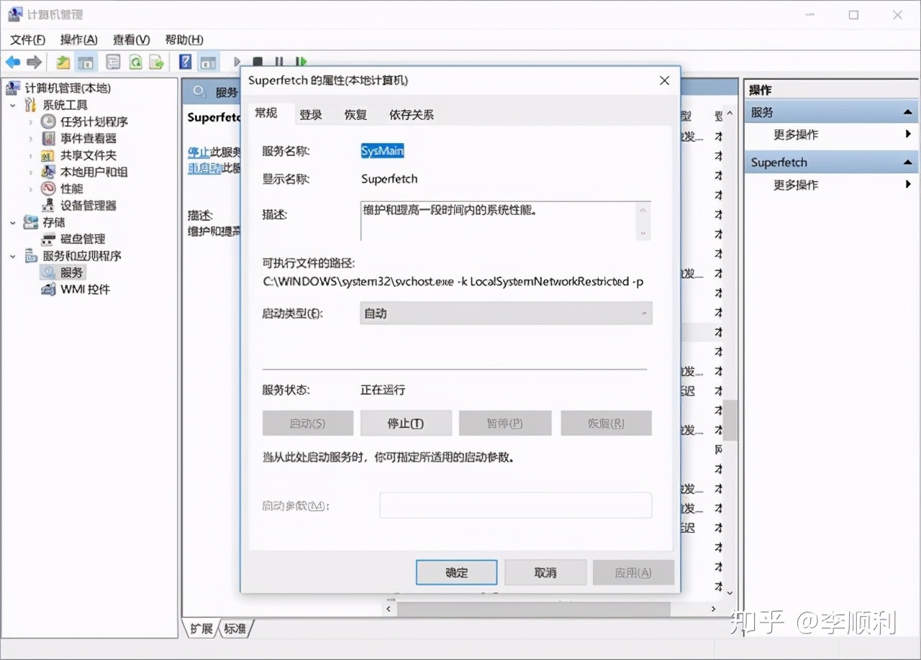Click the Export List toolbar icon
The image size is (921, 660).
[156, 63]
